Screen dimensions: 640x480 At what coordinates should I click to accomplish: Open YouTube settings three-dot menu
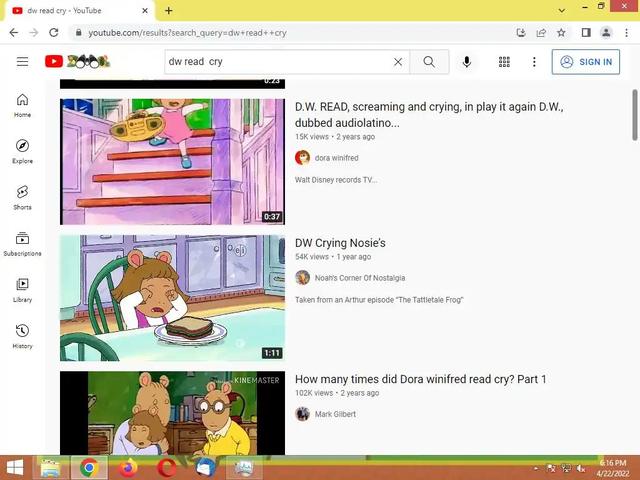pyautogui.click(x=534, y=62)
